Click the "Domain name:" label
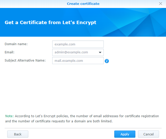This screenshot has width=166, height=139. tap(16, 44)
